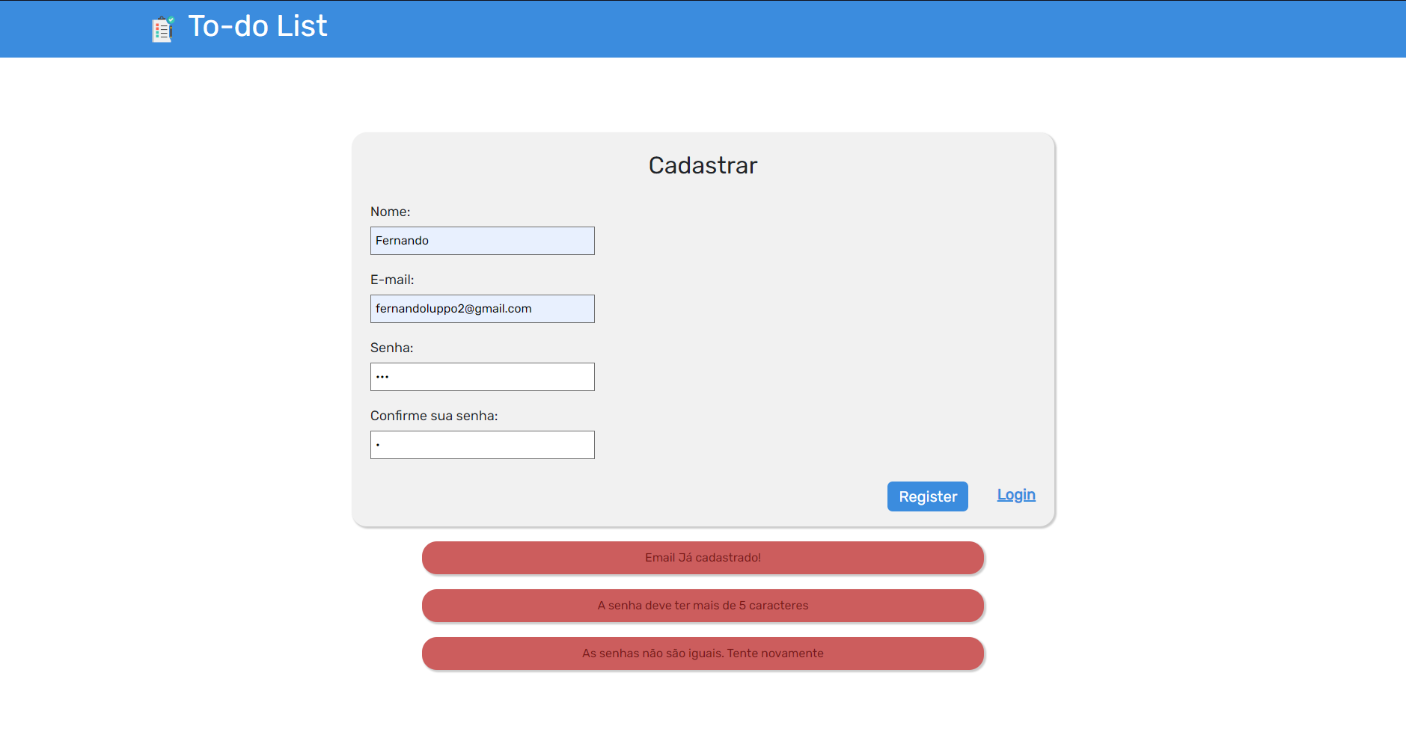Click the password length error message
The width and height of the screenshot is (1406, 732).
(x=703, y=606)
